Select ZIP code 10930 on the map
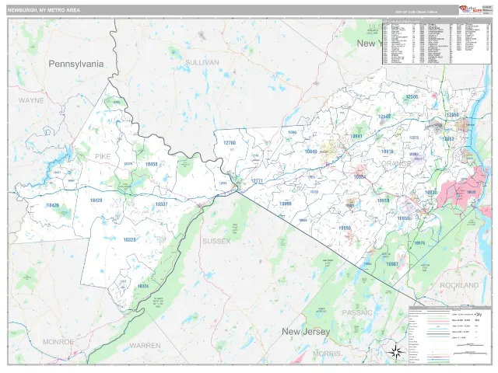This screenshot has width=498, height=373. click(x=431, y=193)
